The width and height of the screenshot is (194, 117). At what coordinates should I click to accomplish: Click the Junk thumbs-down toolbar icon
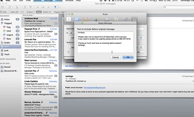[30, 7]
